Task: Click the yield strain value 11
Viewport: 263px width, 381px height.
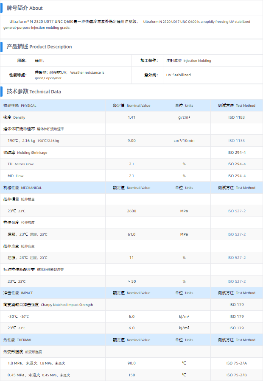Action: point(131,258)
